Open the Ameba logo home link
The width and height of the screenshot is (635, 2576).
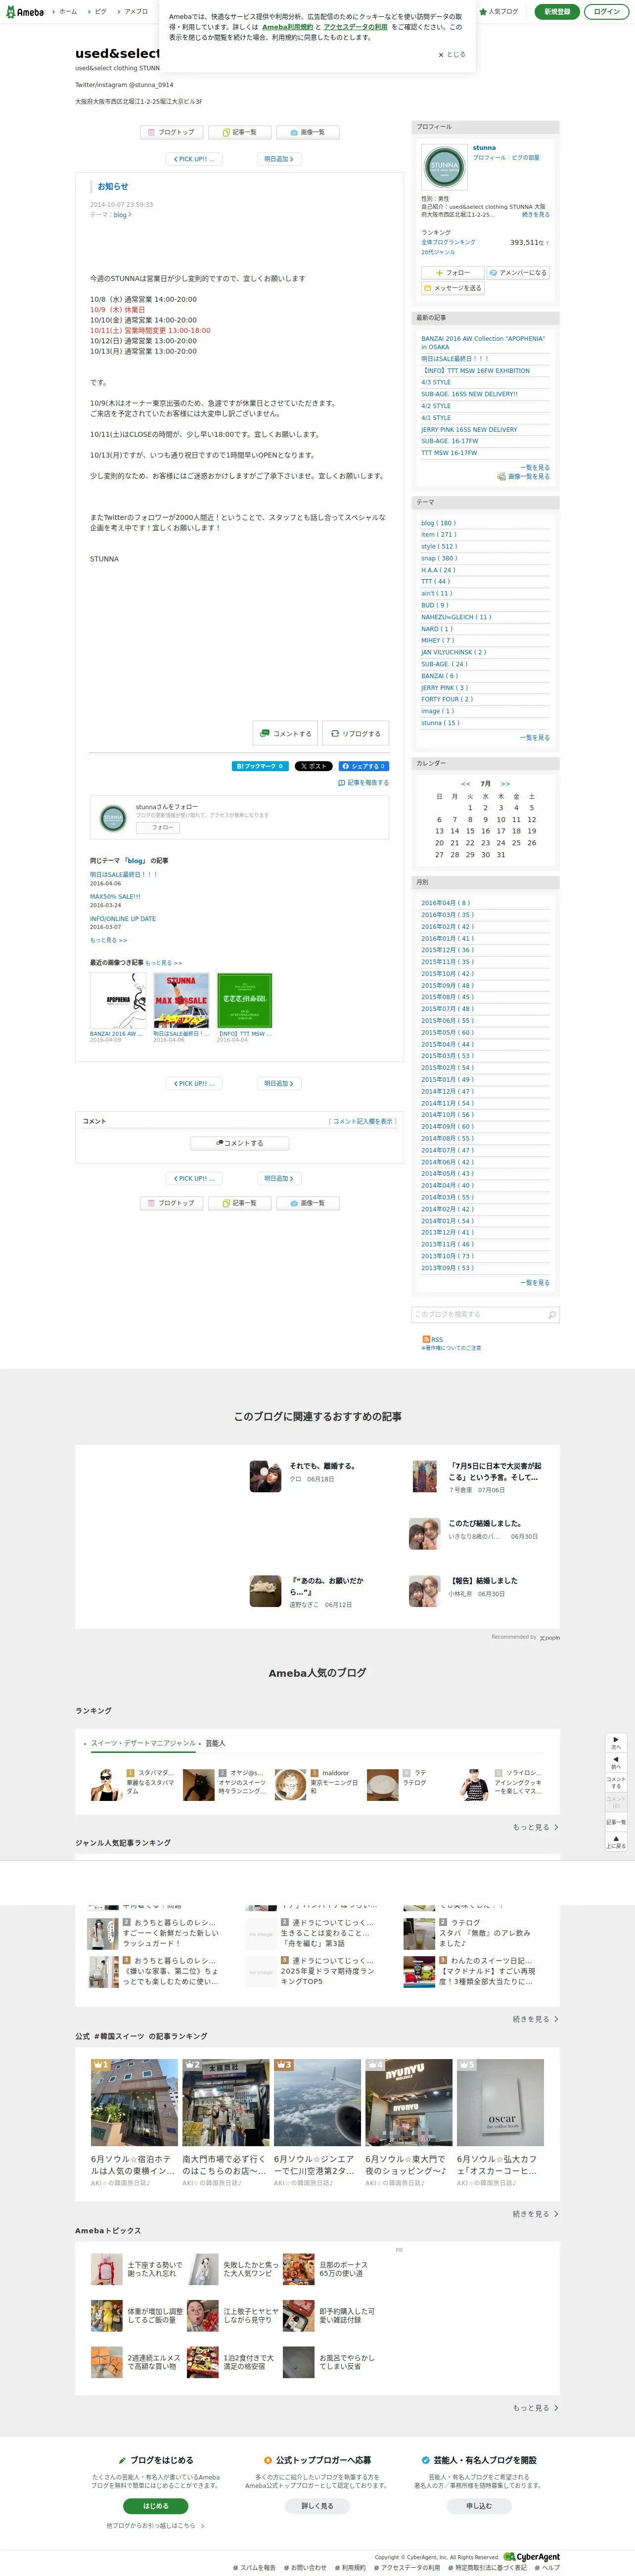24,12
